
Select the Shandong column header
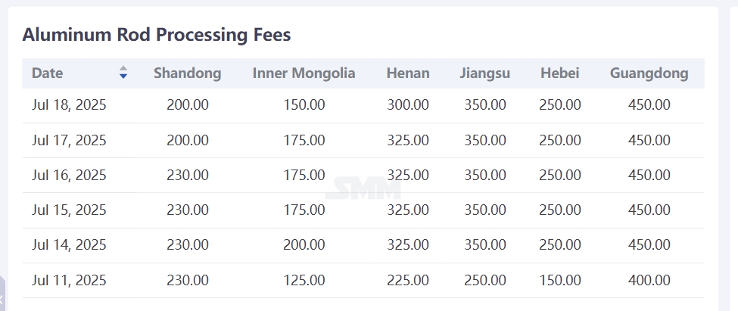point(187,73)
